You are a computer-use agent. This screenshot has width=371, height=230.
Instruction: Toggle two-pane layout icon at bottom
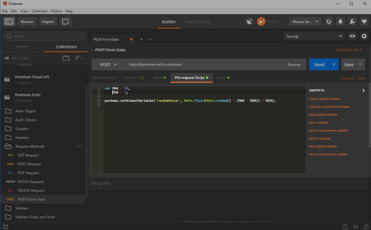pyautogui.click(x=345, y=226)
